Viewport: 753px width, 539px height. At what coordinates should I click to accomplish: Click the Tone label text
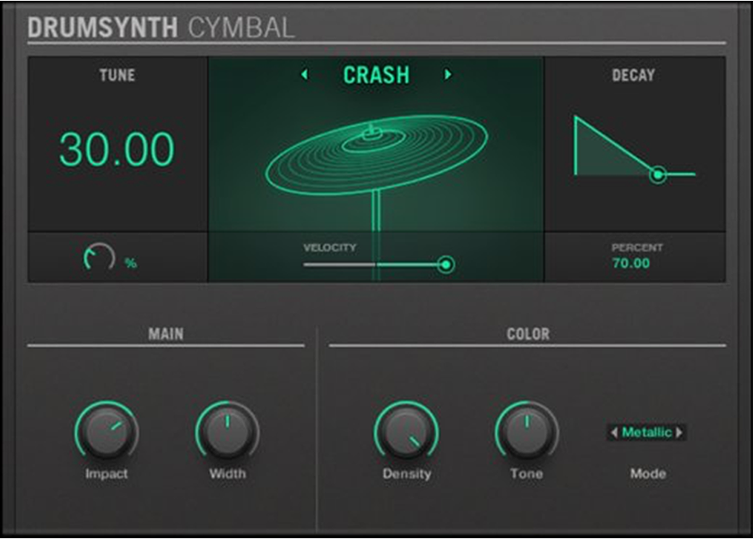click(x=527, y=474)
